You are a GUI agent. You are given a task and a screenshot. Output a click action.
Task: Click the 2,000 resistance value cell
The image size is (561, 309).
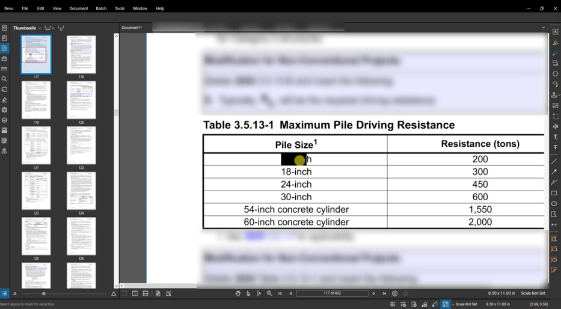pyautogui.click(x=480, y=222)
